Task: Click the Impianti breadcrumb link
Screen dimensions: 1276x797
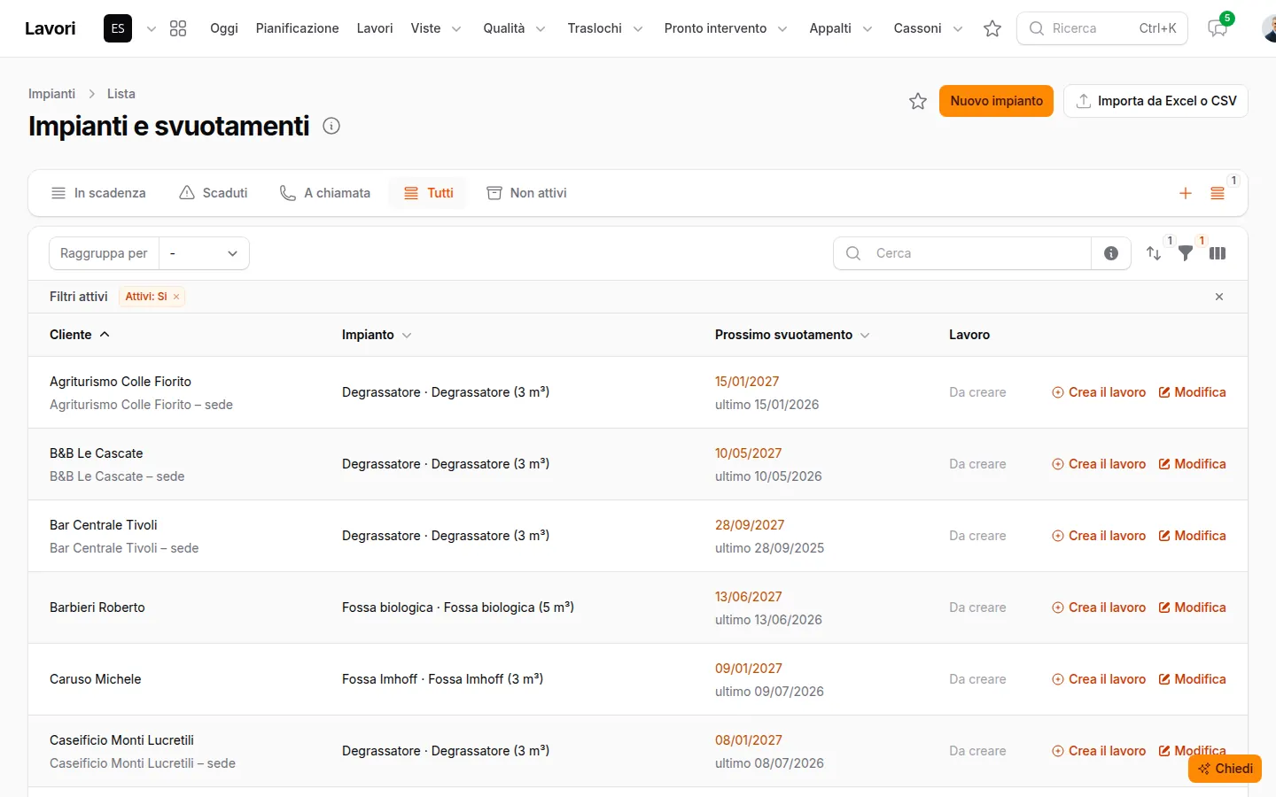Action: (51, 94)
